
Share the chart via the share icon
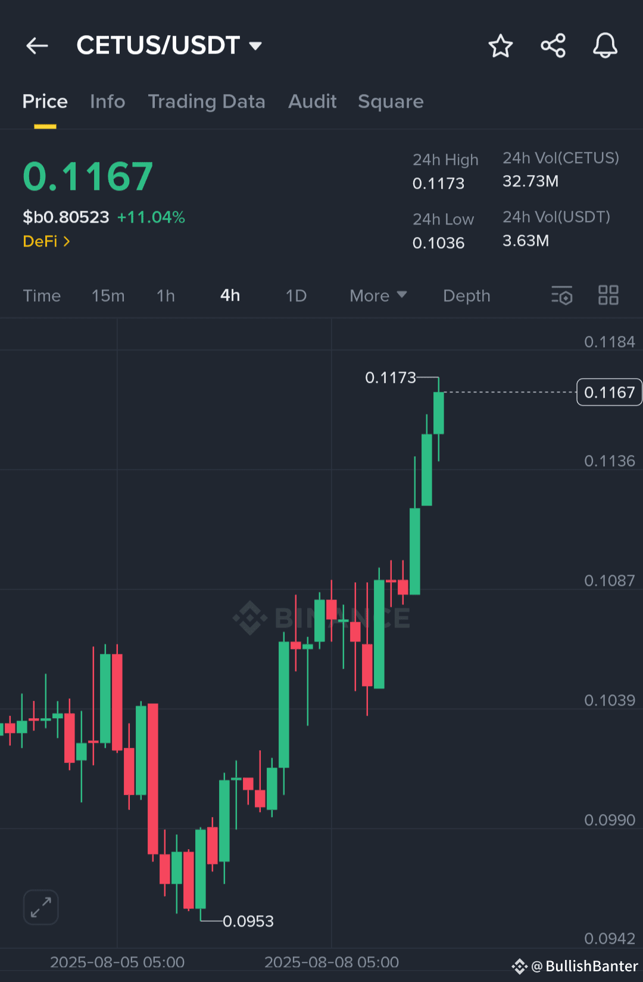point(553,45)
